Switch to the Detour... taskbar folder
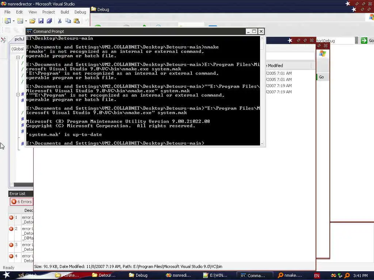Screen dimensions: 374x280 pos(104,275)
